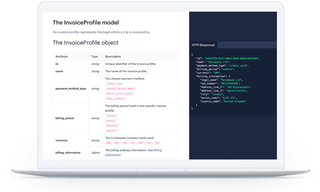Click the CAD currency code tag
The image size is (320, 192).
pos(125,143)
